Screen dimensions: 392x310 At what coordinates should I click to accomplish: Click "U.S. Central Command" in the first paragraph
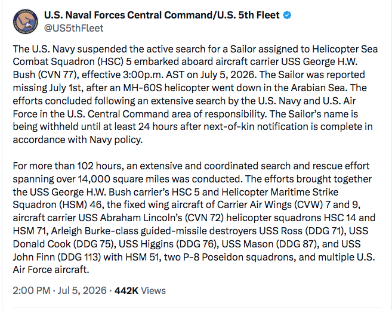(x=118, y=114)
